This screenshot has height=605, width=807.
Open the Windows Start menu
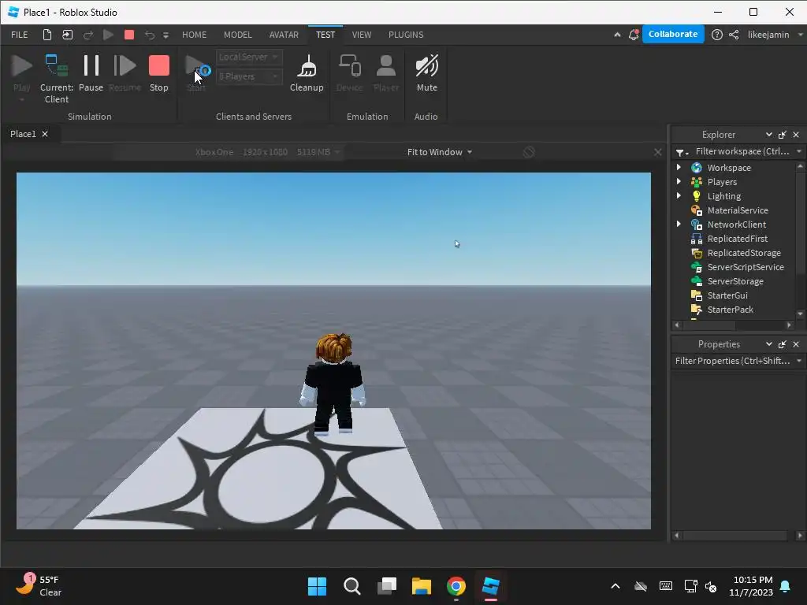[317, 586]
